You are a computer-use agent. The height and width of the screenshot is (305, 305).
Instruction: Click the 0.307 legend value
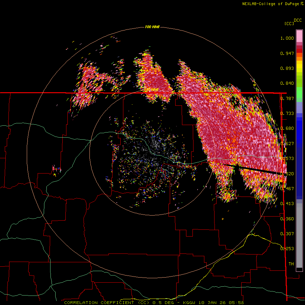coord(287,234)
